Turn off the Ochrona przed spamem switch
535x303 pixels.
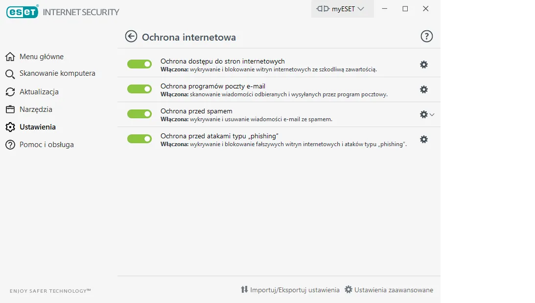140,114
